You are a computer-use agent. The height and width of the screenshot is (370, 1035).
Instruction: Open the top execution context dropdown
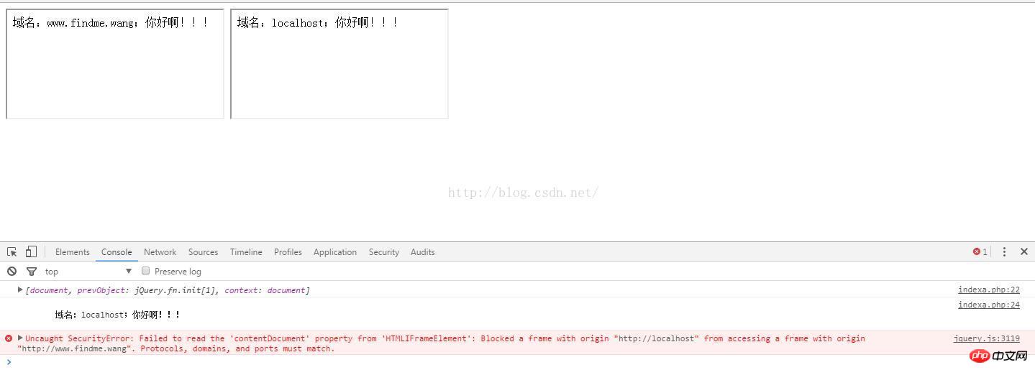[x=88, y=271]
